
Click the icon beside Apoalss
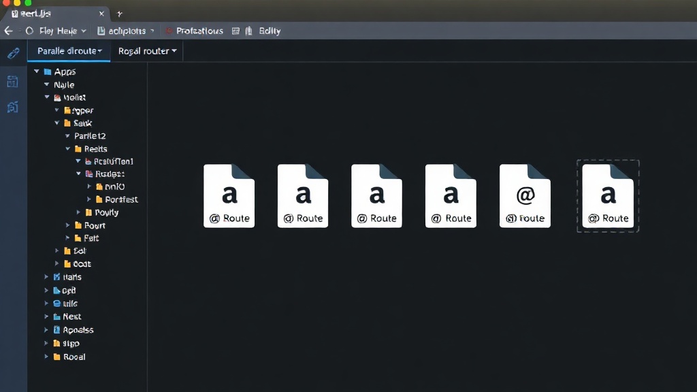point(57,330)
